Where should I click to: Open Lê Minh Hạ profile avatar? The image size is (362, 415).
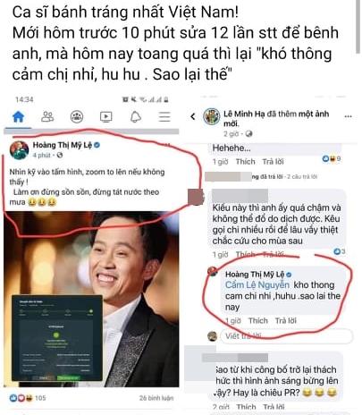[212, 116]
